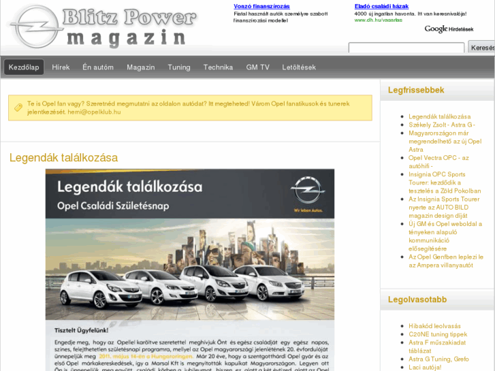This screenshot has width=495, height=371.
Task: Select the Technika menu item
Action: click(218, 67)
